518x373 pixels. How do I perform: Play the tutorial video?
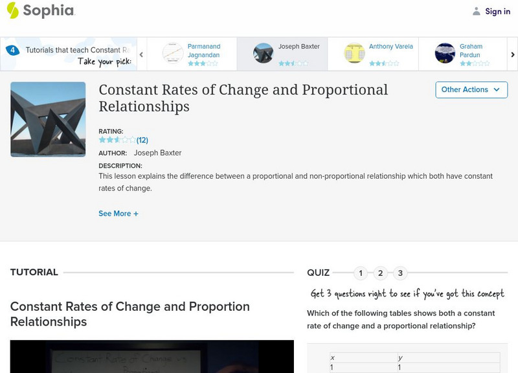pyautogui.click(x=152, y=357)
